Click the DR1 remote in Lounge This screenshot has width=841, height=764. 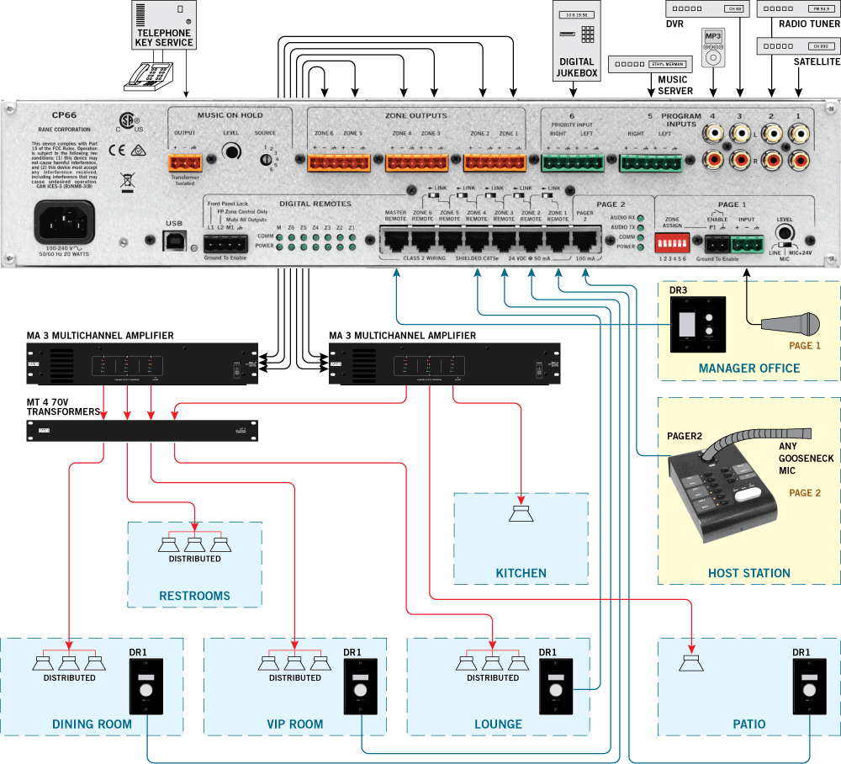tap(556, 687)
